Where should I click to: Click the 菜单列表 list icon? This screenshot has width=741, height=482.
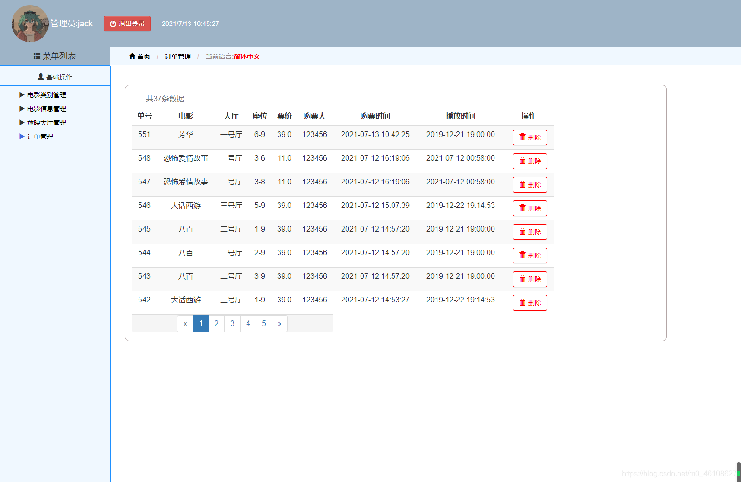(37, 56)
